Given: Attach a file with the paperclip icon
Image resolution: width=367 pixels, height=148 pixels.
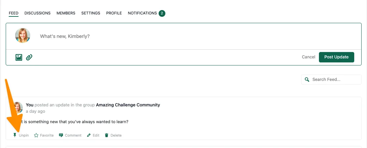Looking at the screenshot, I should pyautogui.click(x=29, y=57).
